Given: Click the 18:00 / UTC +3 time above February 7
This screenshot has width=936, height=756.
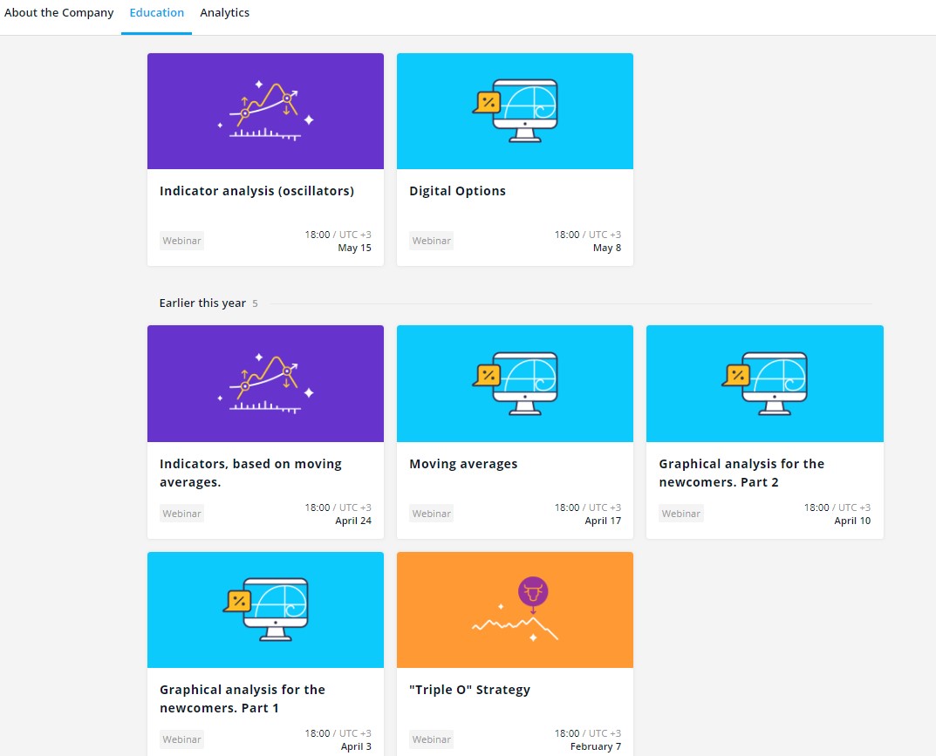Looking at the screenshot, I should pyautogui.click(x=587, y=733).
